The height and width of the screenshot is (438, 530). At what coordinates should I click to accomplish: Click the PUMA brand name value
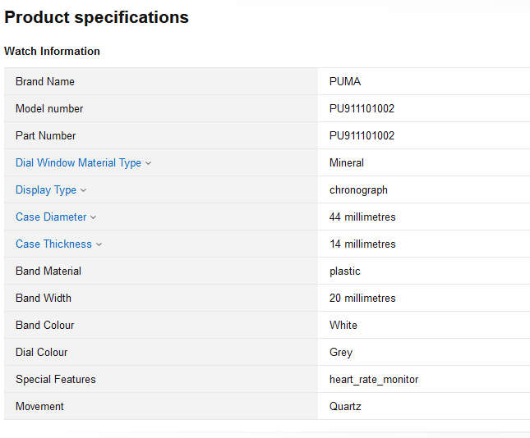(345, 81)
